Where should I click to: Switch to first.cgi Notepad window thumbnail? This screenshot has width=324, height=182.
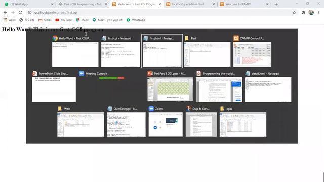point(120,55)
